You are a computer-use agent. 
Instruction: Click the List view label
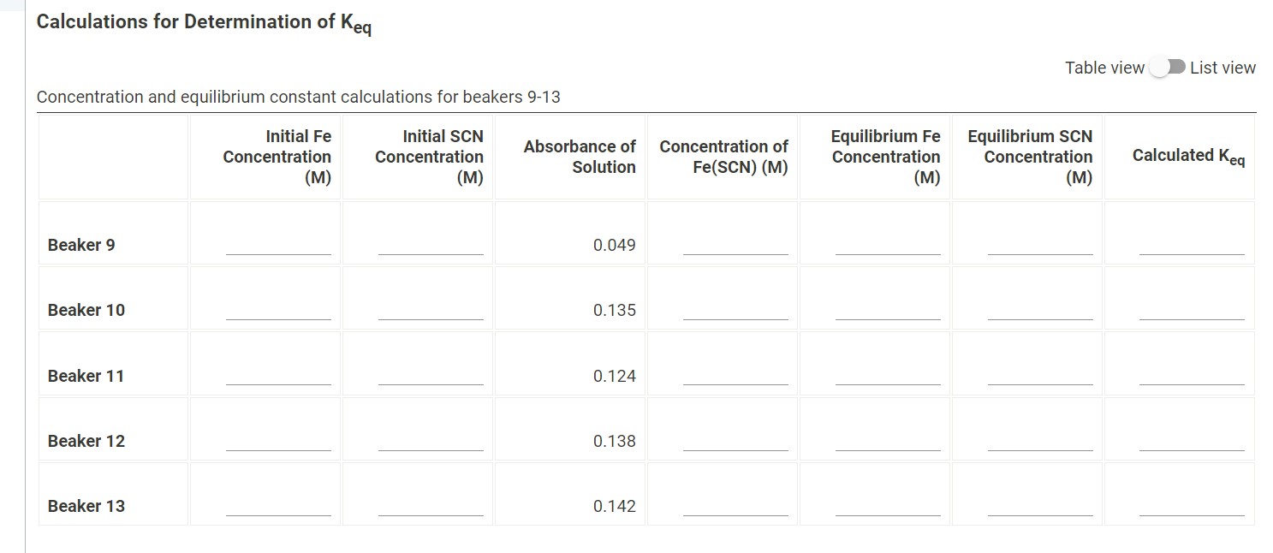coord(1224,66)
